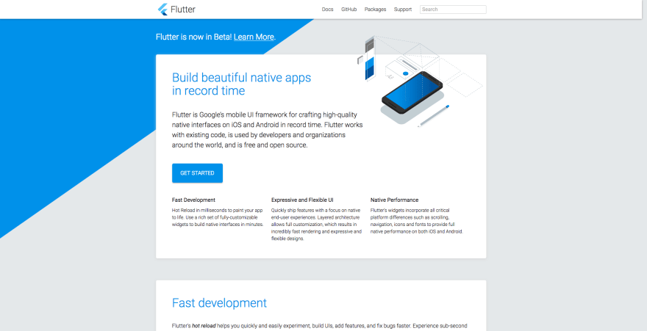Open the Docs navigation link

click(327, 10)
